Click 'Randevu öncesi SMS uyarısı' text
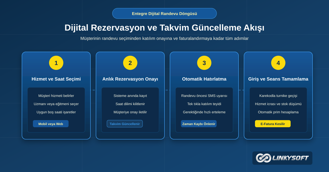 point(204,96)
